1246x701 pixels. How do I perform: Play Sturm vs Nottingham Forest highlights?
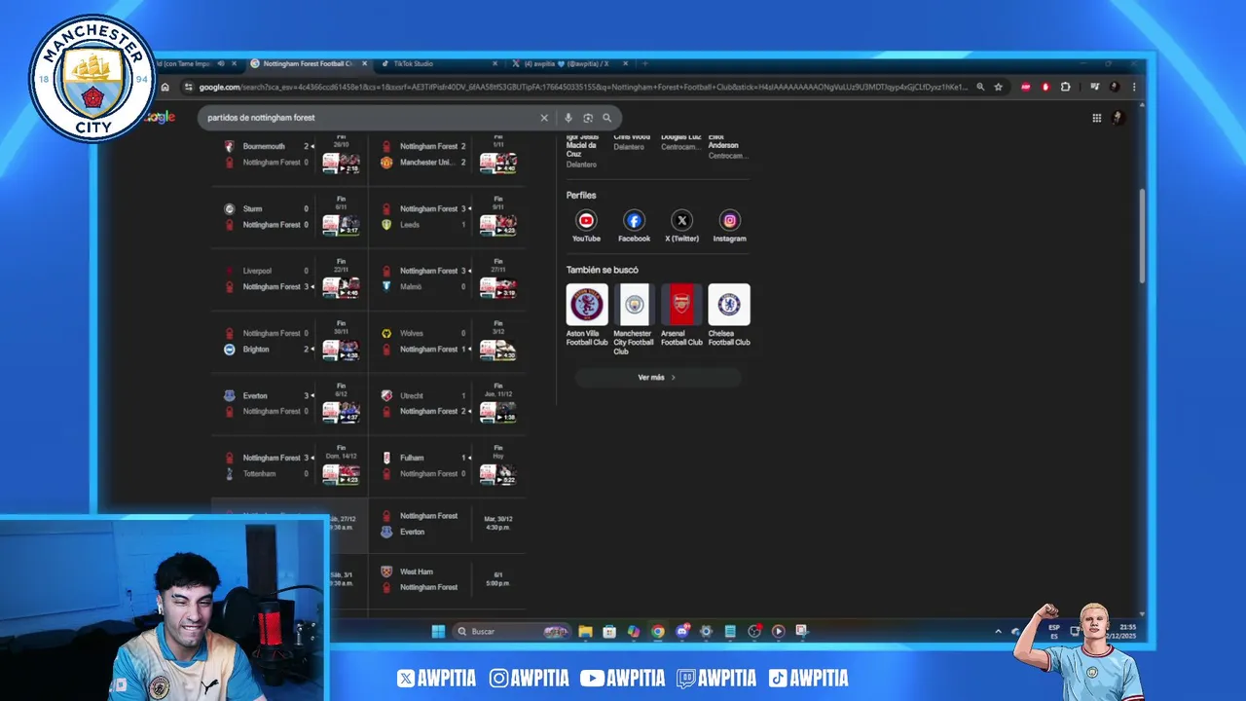(342, 225)
